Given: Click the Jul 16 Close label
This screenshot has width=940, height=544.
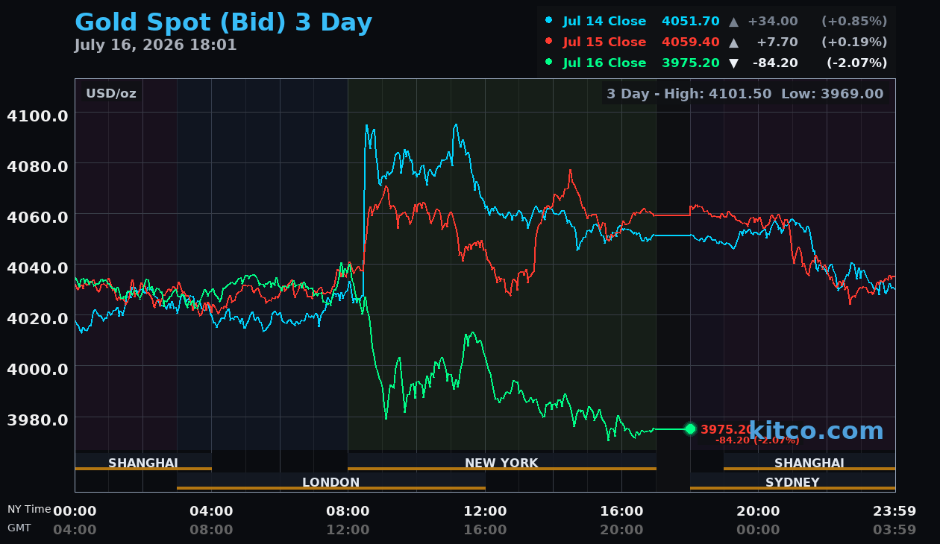Looking at the screenshot, I should coord(604,63).
